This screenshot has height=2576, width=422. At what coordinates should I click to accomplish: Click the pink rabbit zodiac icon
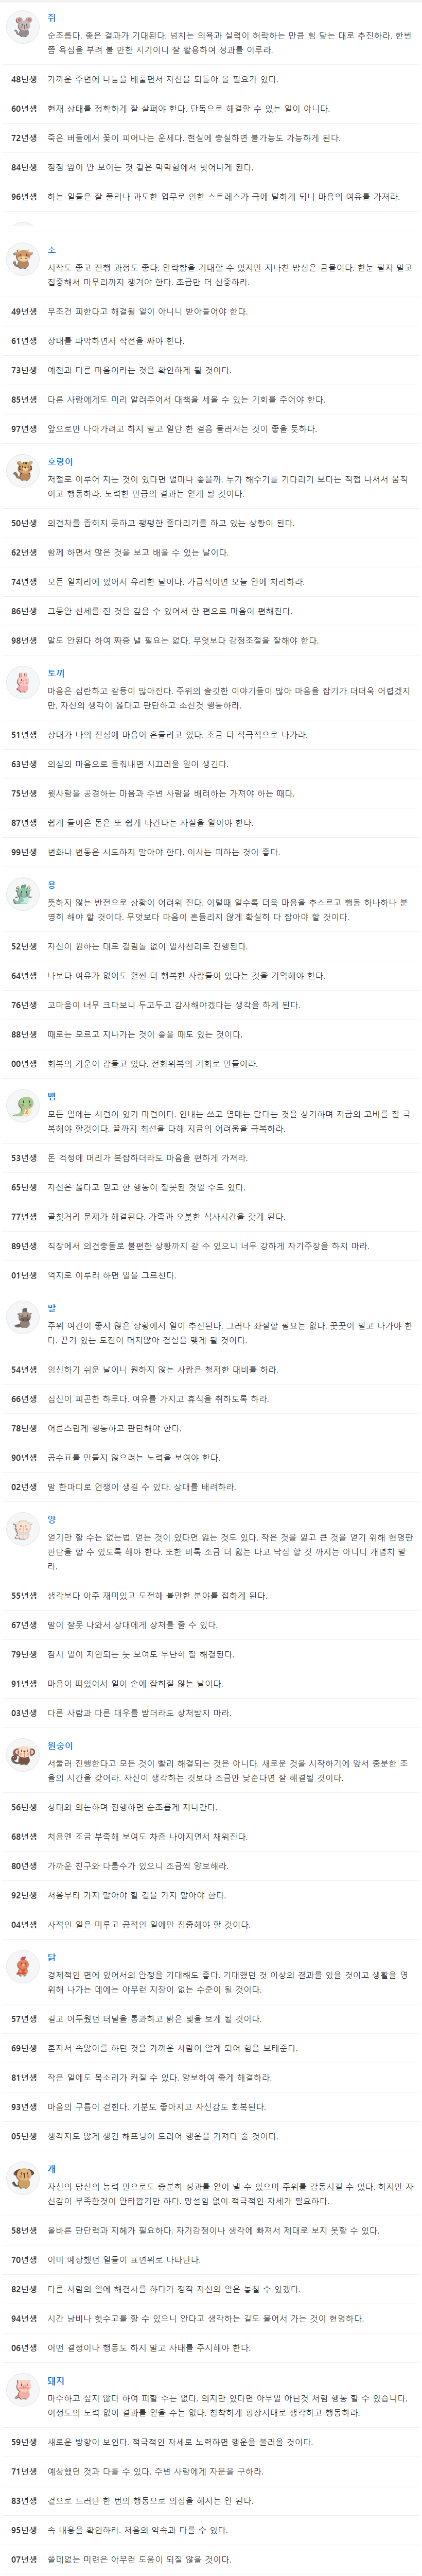tap(23, 683)
